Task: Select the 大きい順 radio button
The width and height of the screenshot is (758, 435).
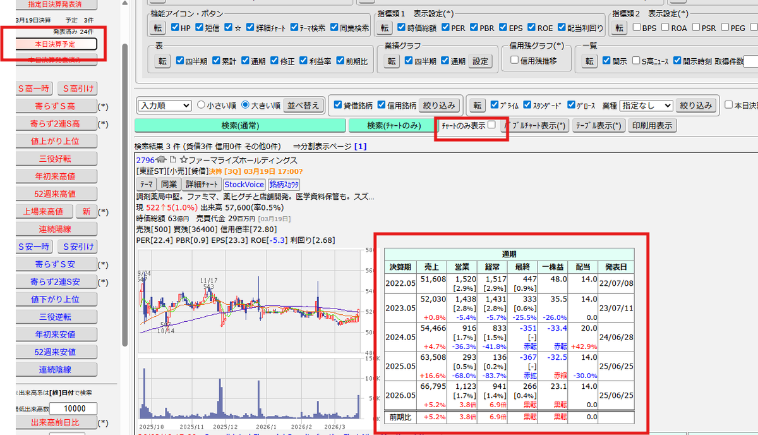Action: tap(245, 105)
